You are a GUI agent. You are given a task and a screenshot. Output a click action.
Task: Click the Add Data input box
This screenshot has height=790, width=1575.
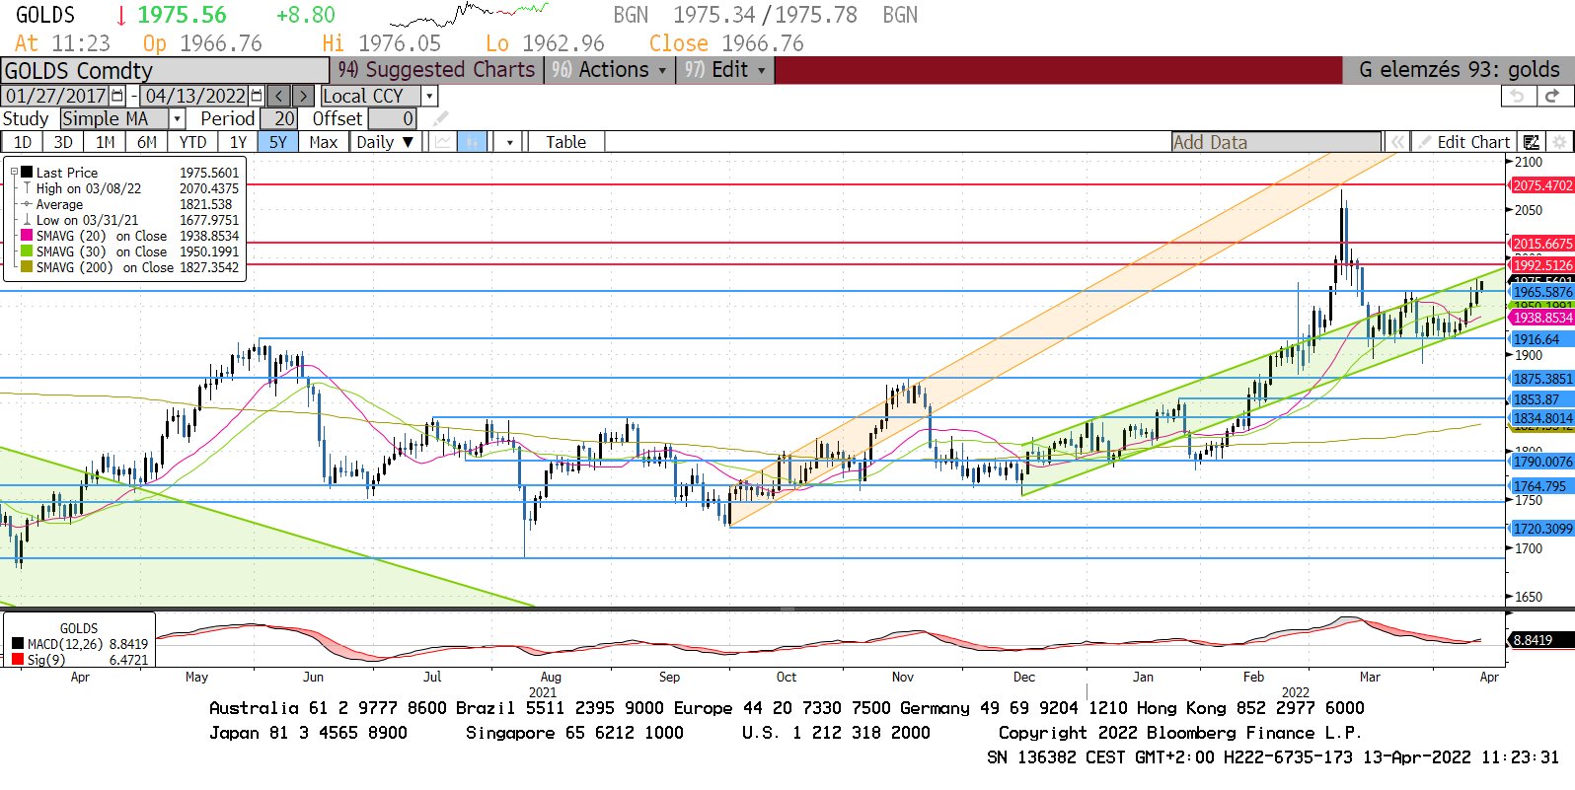1277,142
